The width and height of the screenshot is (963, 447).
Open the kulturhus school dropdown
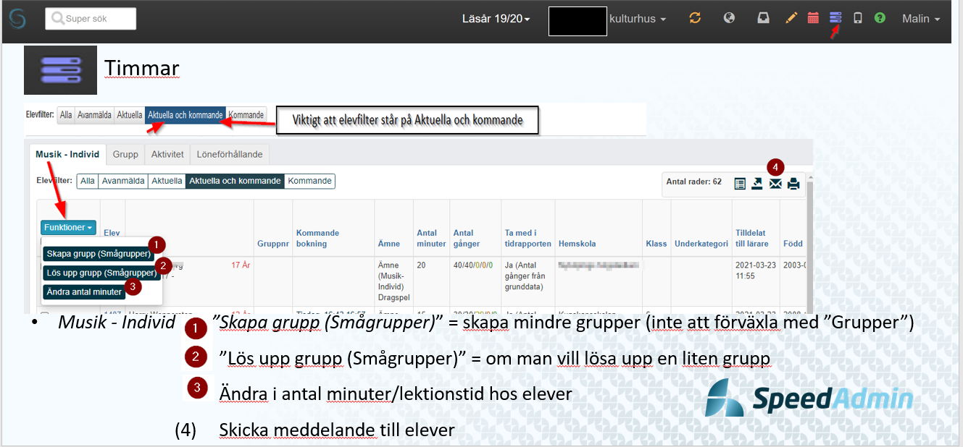click(x=638, y=19)
